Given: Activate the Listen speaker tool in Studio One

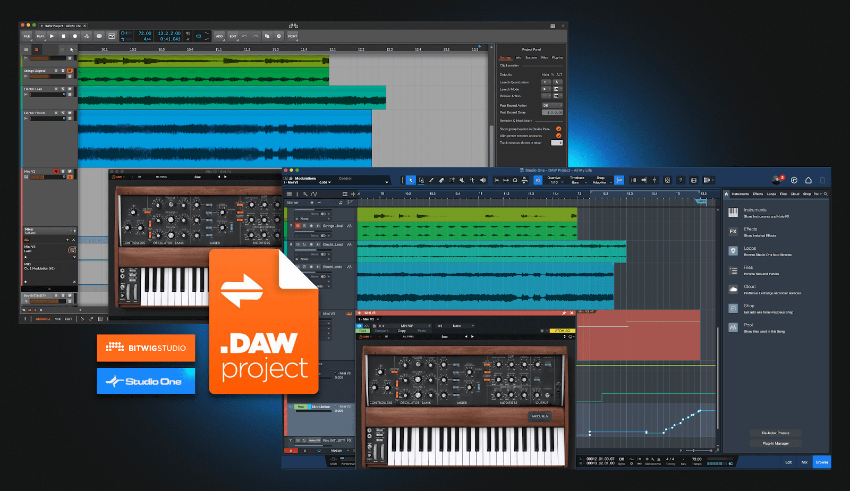Looking at the screenshot, I should pos(483,180).
